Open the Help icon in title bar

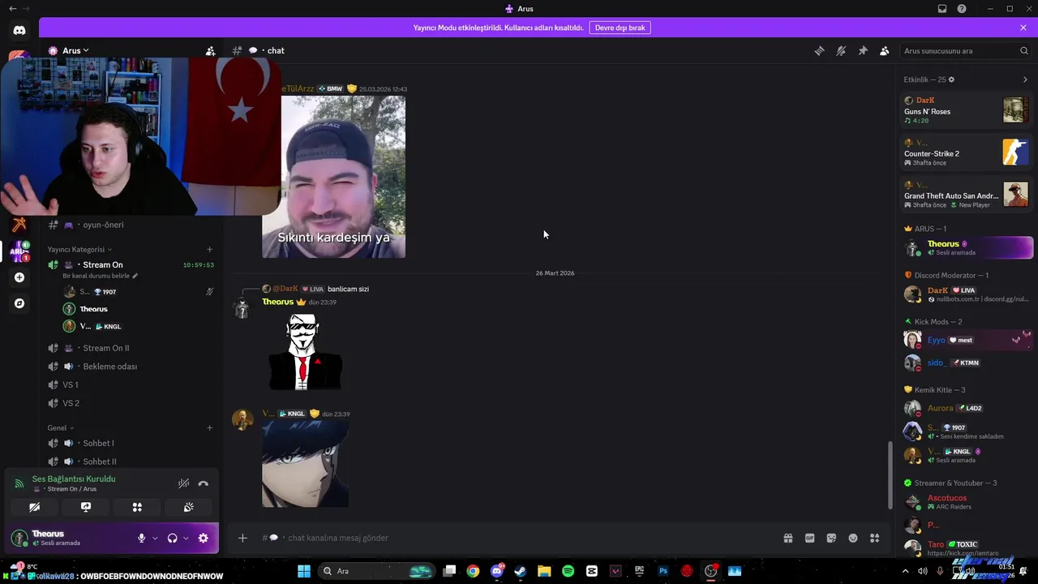[962, 9]
